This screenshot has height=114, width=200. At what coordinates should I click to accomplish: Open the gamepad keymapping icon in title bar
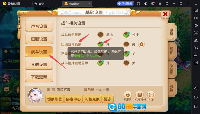[x=138, y=3]
